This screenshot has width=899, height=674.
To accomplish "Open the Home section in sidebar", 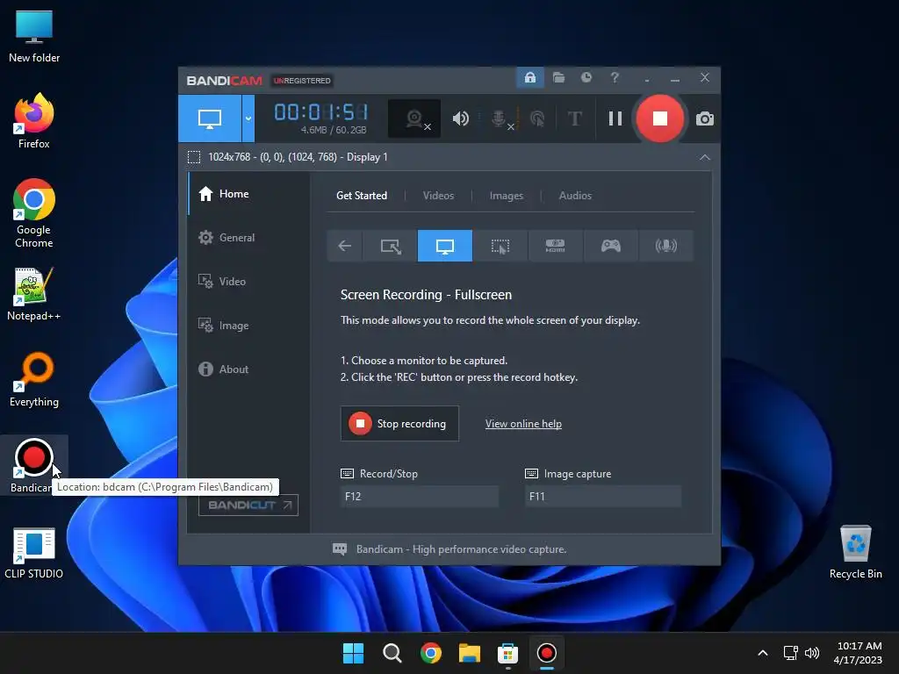I will [x=248, y=194].
